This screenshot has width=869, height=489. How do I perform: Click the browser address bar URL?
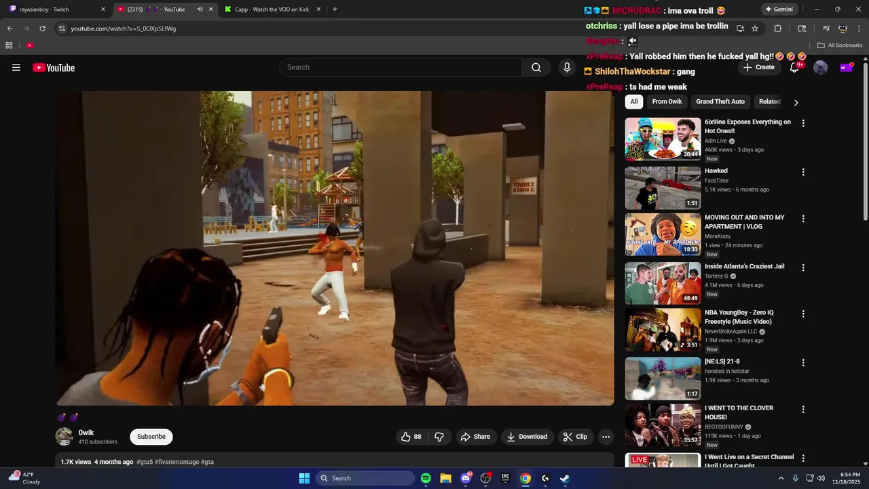point(124,29)
